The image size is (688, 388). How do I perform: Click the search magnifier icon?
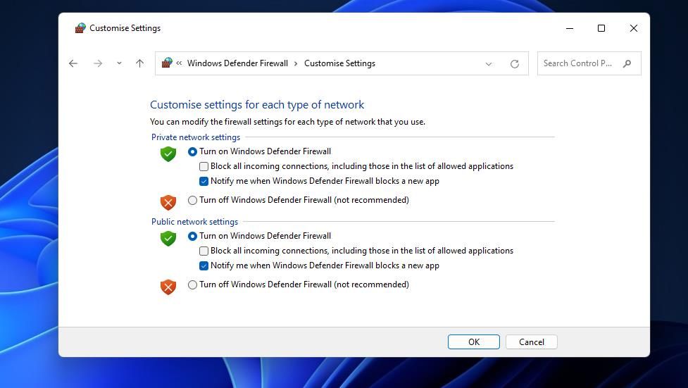tap(627, 63)
